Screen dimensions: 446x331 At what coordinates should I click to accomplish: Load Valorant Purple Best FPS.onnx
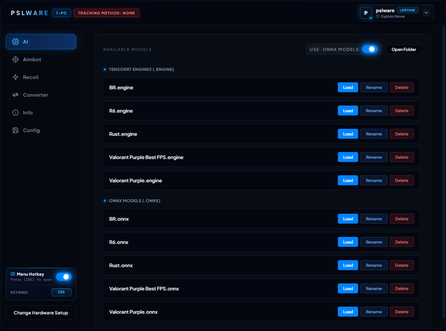pos(348,289)
